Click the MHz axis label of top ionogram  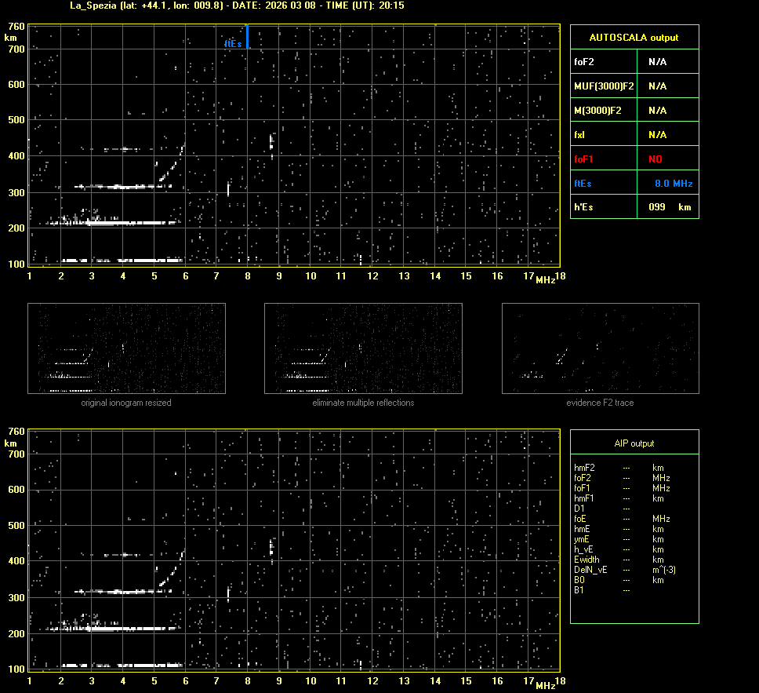546,280
